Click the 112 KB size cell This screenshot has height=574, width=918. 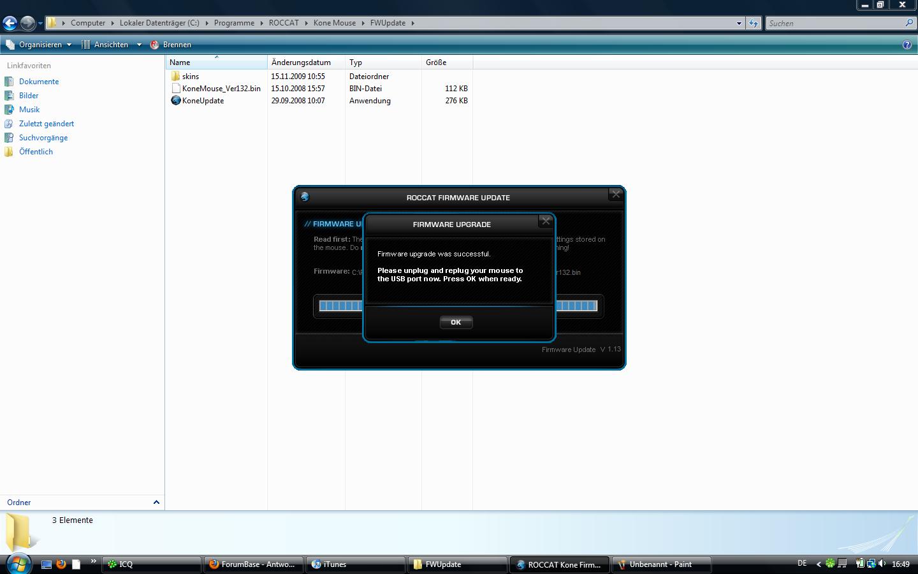456,89
